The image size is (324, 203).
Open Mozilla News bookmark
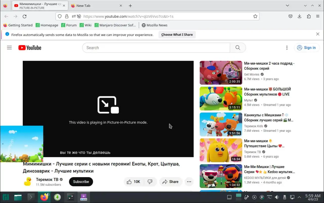(154, 25)
